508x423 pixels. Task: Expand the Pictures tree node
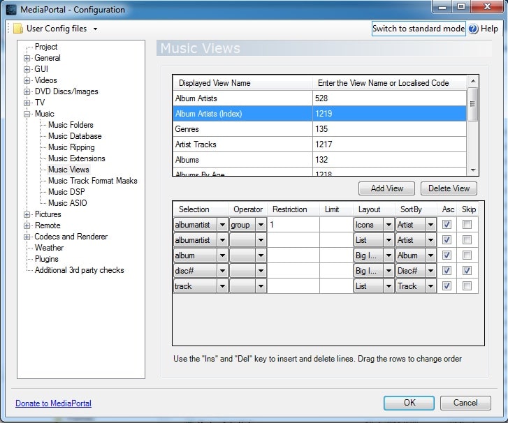pyautogui.click(x=27, y=214)
